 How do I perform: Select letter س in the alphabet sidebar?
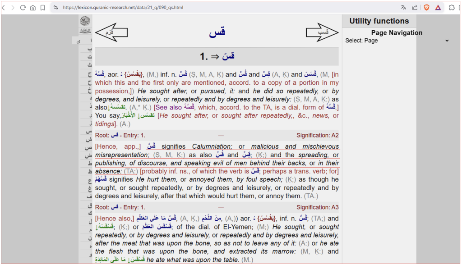pyautogui.click(x=89, y=131)
